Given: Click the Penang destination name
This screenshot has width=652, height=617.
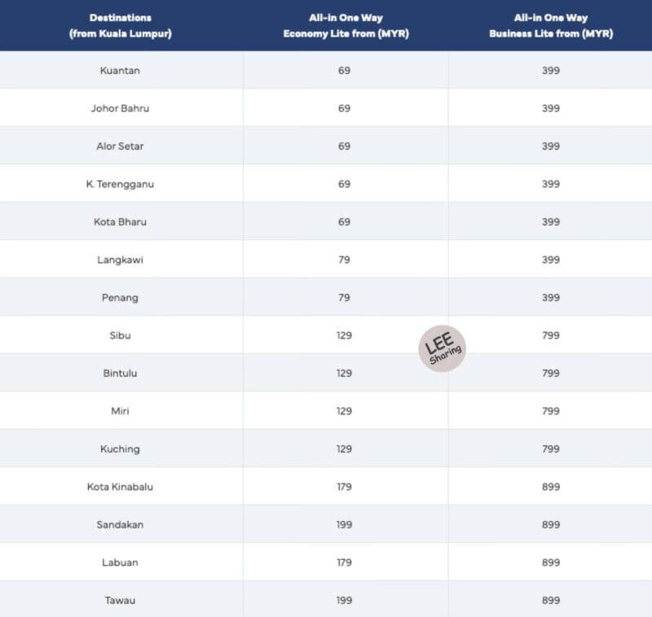Looking at the screenshot, I should click(120, 298).
